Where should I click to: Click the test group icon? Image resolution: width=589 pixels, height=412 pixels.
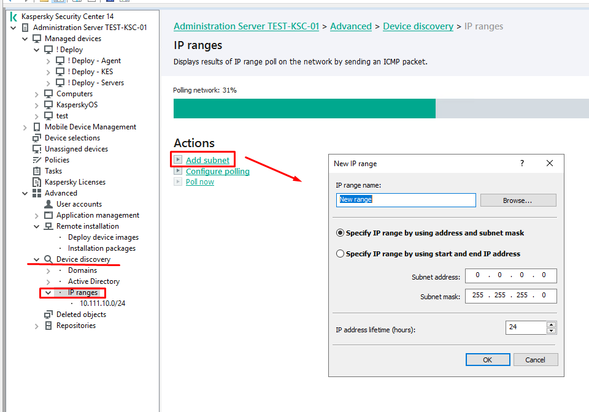[x=48, y=116]
